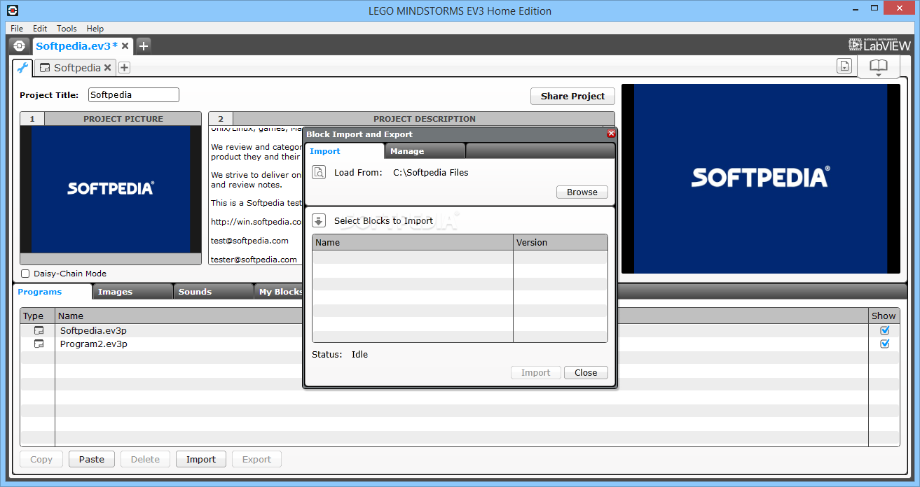Close the Softpedia program tab

coord(108,68)
